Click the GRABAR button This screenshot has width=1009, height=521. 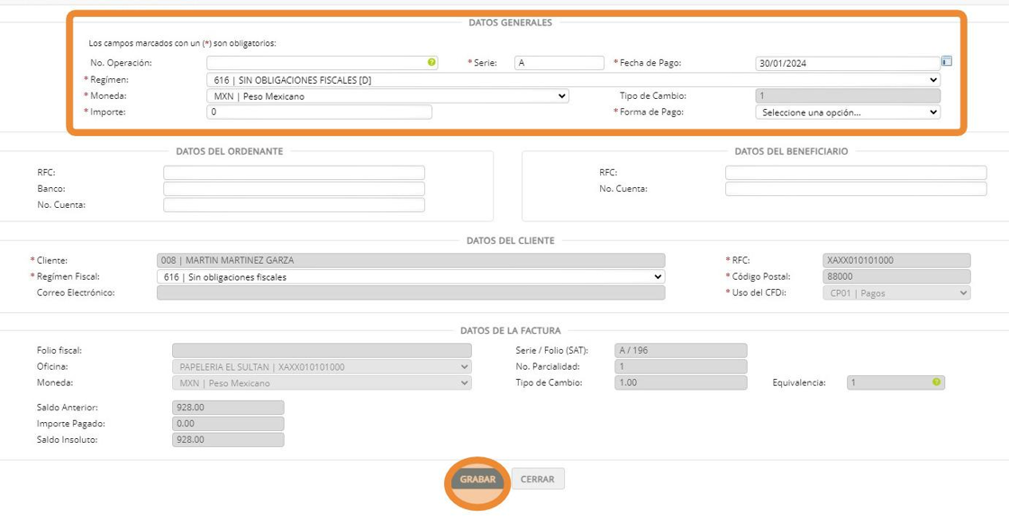[x=477, y=480]
